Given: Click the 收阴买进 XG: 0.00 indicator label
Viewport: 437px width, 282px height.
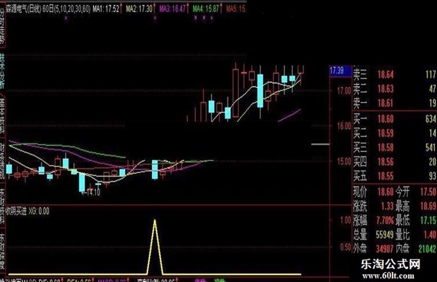Looking at the screenshot, I should point(28,211).
